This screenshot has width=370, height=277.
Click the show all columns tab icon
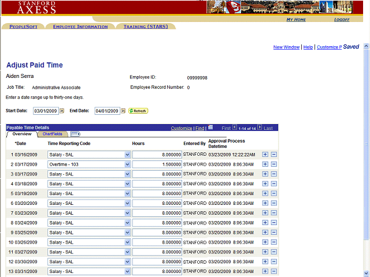click(x=75, y=134)
